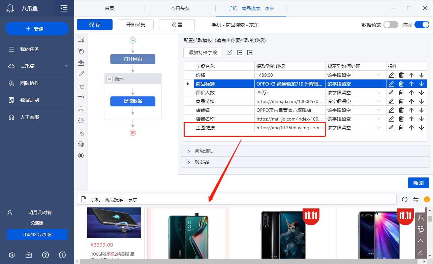
Task: Switch to the 今日头条 tab
Action: tap(180, 8)
